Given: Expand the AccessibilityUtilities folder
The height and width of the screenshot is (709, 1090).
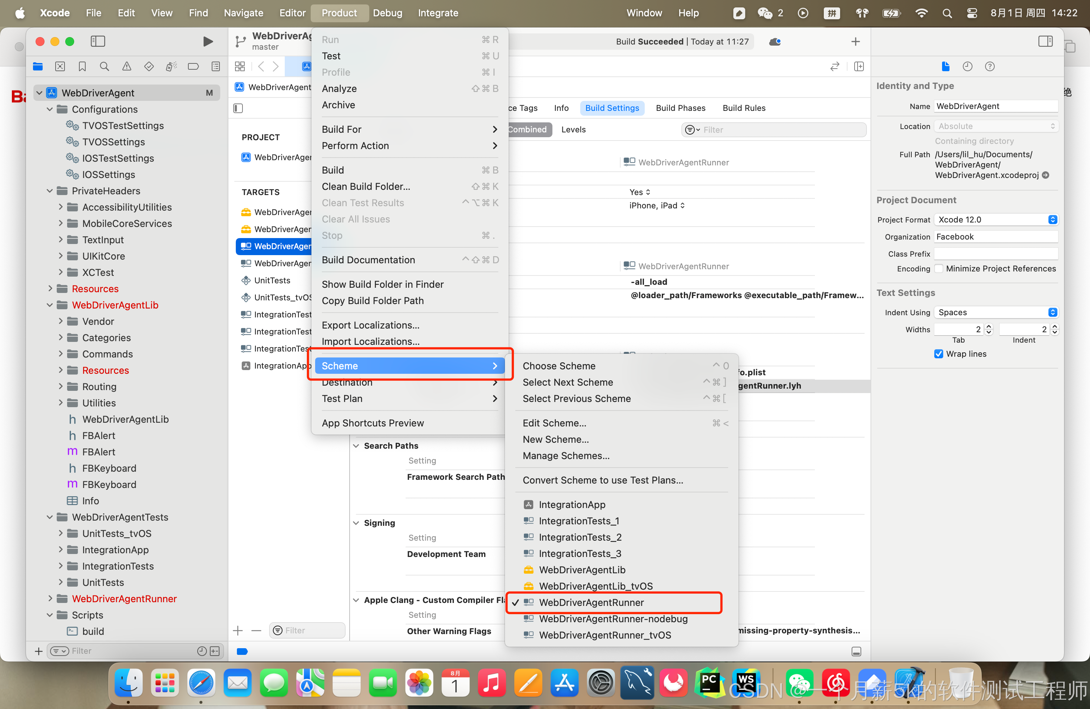Looking at the screenshot, I should (x=60, y=207).
